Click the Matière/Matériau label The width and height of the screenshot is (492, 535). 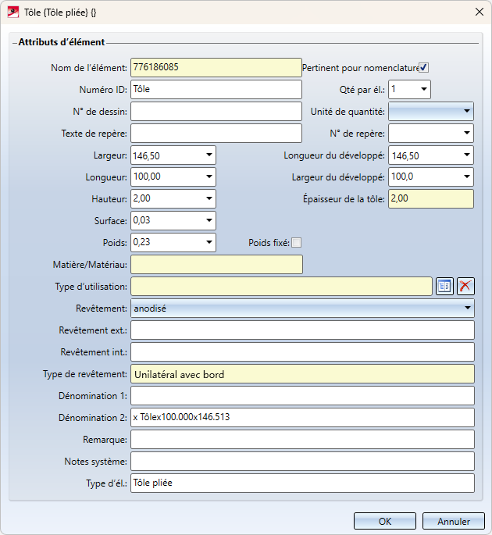[x=90, y=265]
